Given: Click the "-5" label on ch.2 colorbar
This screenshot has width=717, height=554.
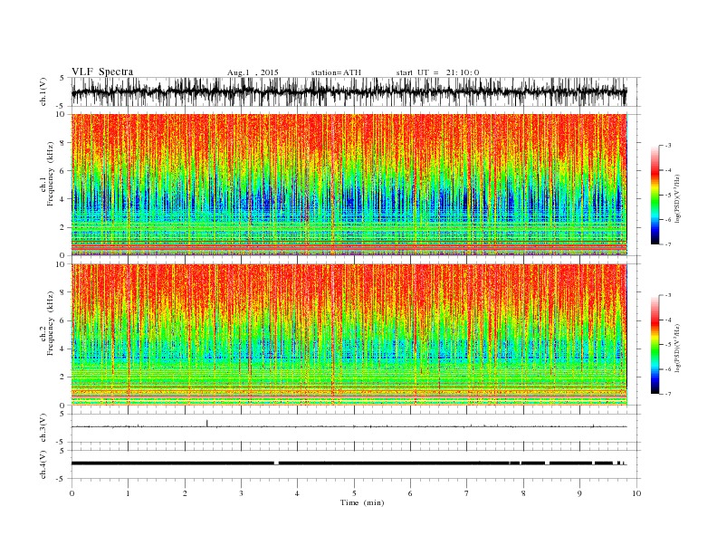Looking at the screenshot, I should pos(668,344).
